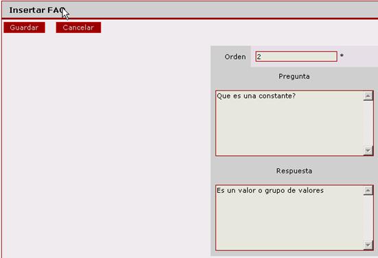The width and height of the screenshot is (378, 258).
Task: Click the Cancelar button
Action: pyautogui.click(x=78, y=27)
